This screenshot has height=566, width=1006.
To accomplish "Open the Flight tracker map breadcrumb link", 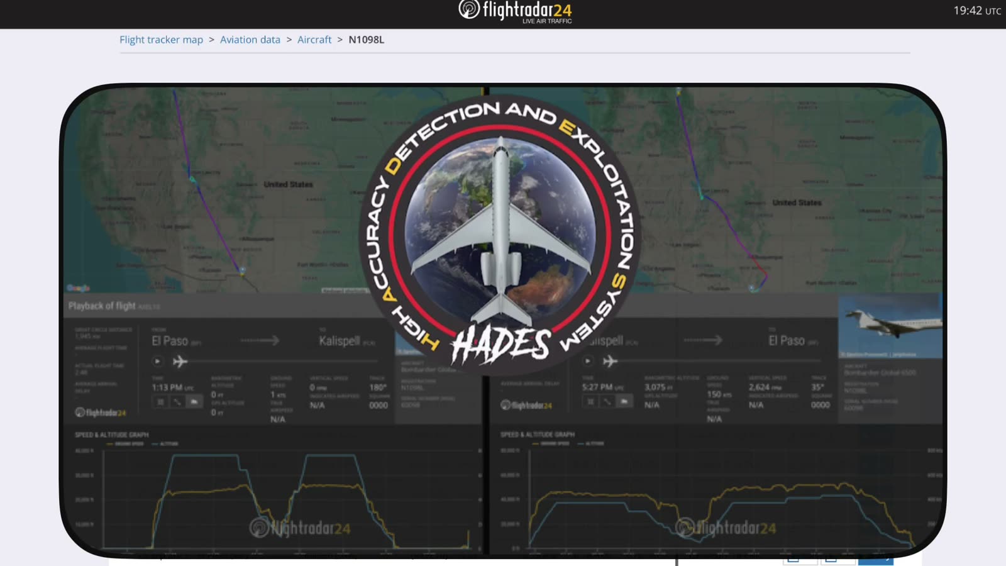I will pos(161,40).
